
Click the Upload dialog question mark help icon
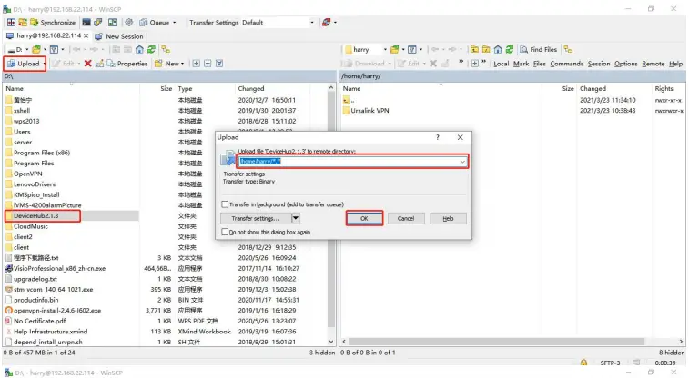(437, 137)
